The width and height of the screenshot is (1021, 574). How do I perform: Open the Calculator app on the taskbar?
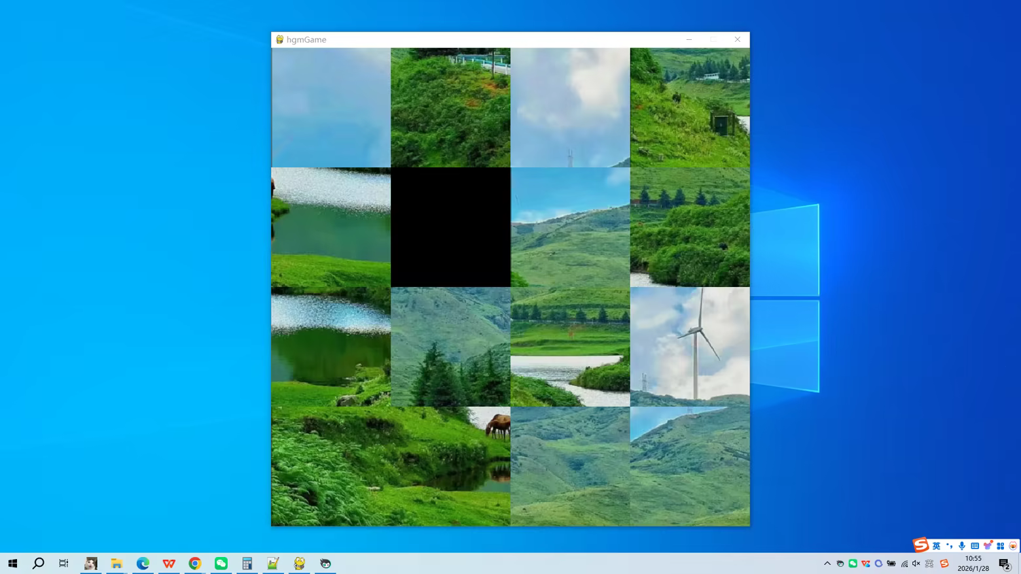[247, 563]
